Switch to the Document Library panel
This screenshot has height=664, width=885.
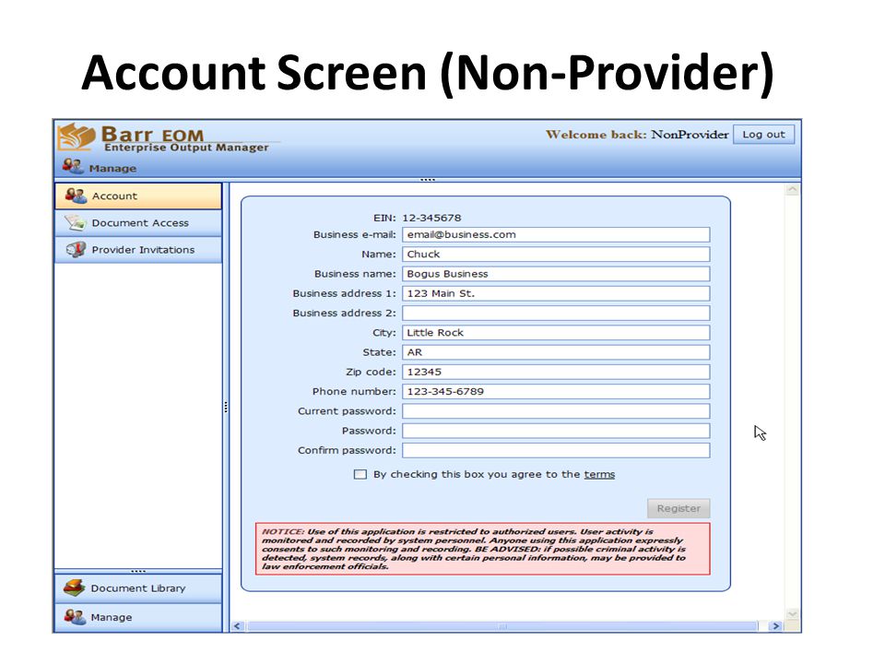(x=138, y=588)
